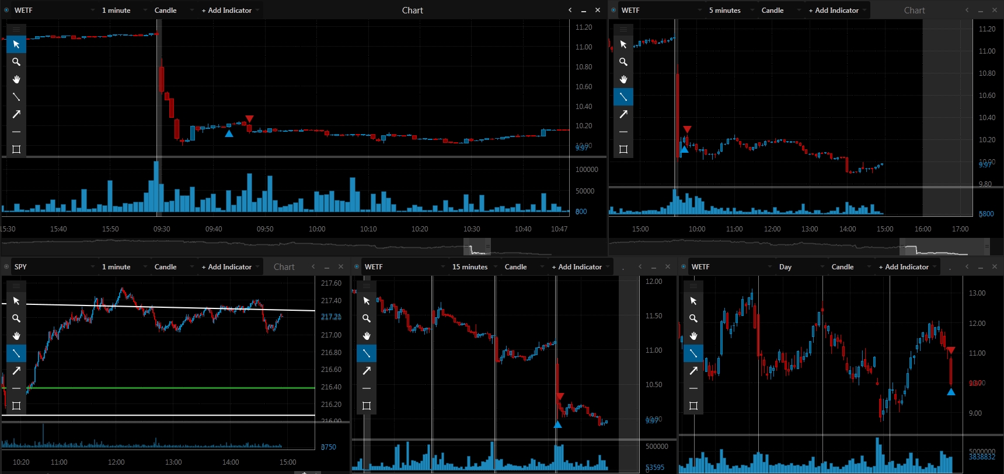Open Candle type dropdown in Day chart
The image size is (1004, 474).
[850, 267]
